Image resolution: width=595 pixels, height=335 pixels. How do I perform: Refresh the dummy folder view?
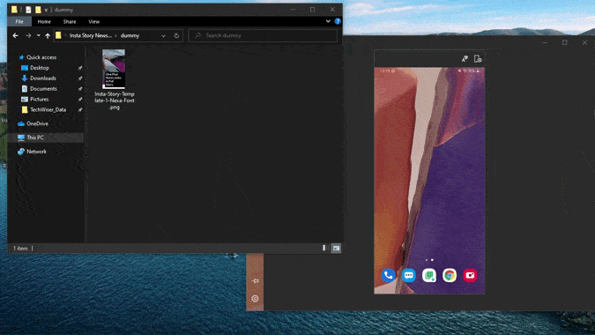click(x=176, y=35)
